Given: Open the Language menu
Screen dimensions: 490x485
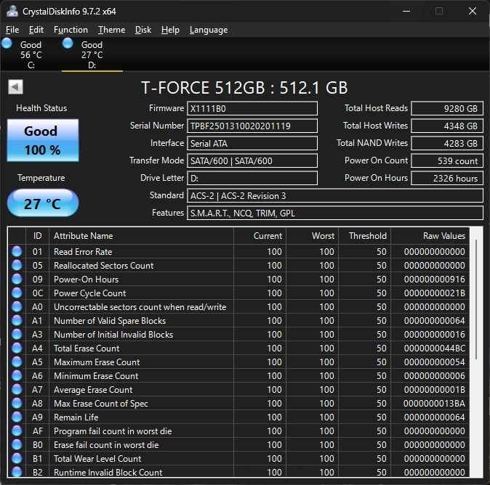Looking at the screenshot, I should [x=209, y=30].
